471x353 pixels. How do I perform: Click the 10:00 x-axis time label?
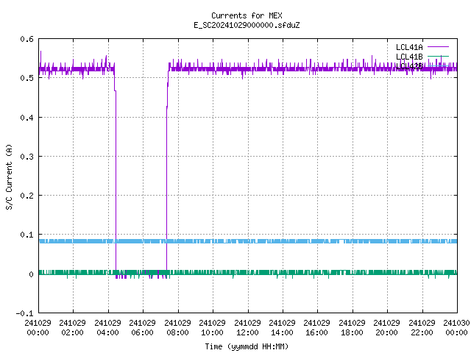[x=213, y=332]
